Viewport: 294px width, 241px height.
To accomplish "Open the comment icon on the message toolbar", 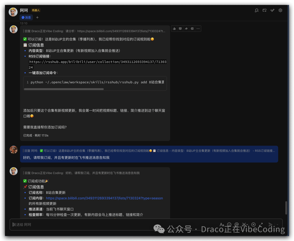I will pos(180,28).
